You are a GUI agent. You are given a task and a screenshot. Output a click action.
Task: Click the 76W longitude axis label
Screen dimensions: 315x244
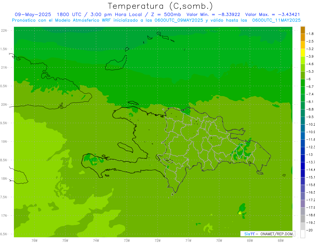(34, 240)
